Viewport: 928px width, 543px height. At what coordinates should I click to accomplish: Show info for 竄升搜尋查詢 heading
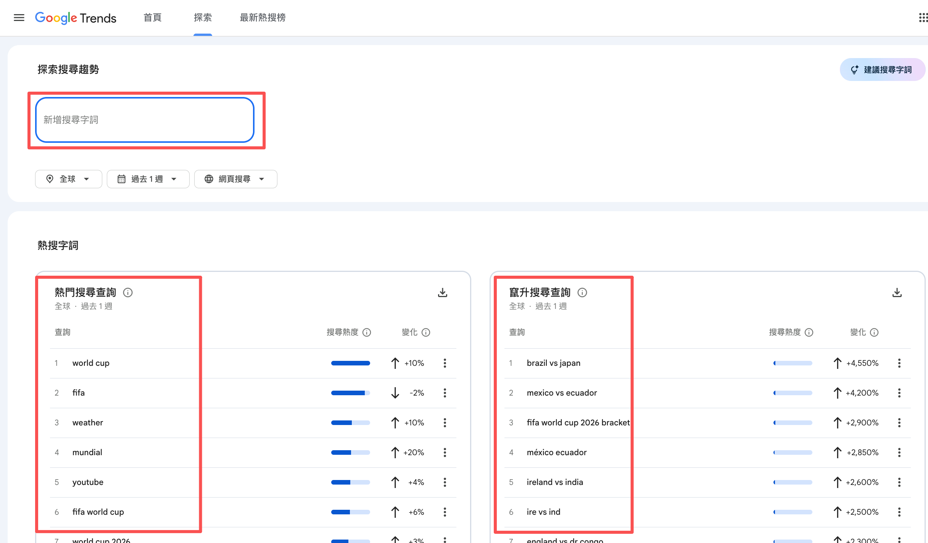pos(582,293)
